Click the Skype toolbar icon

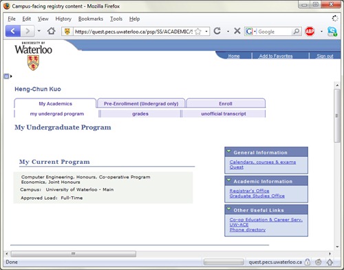332,32
